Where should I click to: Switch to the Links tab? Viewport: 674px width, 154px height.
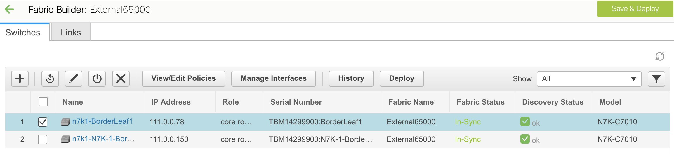click(x=71, y=32)
